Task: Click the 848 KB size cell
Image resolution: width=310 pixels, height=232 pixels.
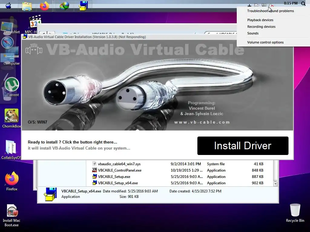Action: [x=257, y=170]
